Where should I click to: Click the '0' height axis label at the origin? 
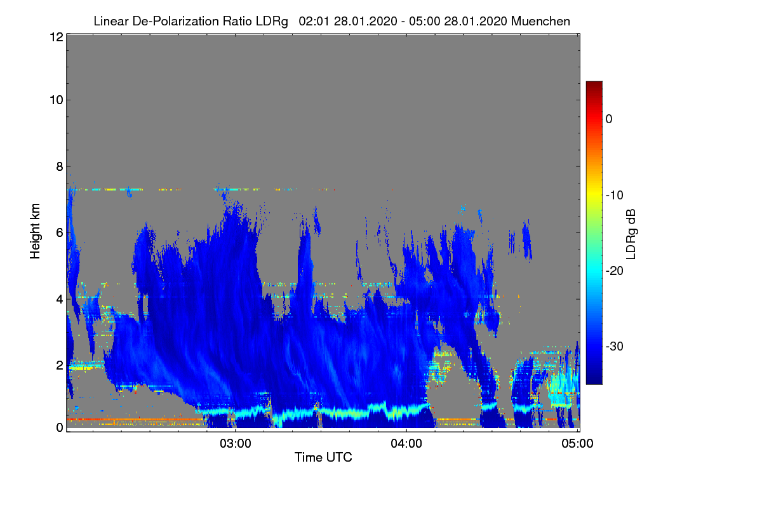pos(59,427)
